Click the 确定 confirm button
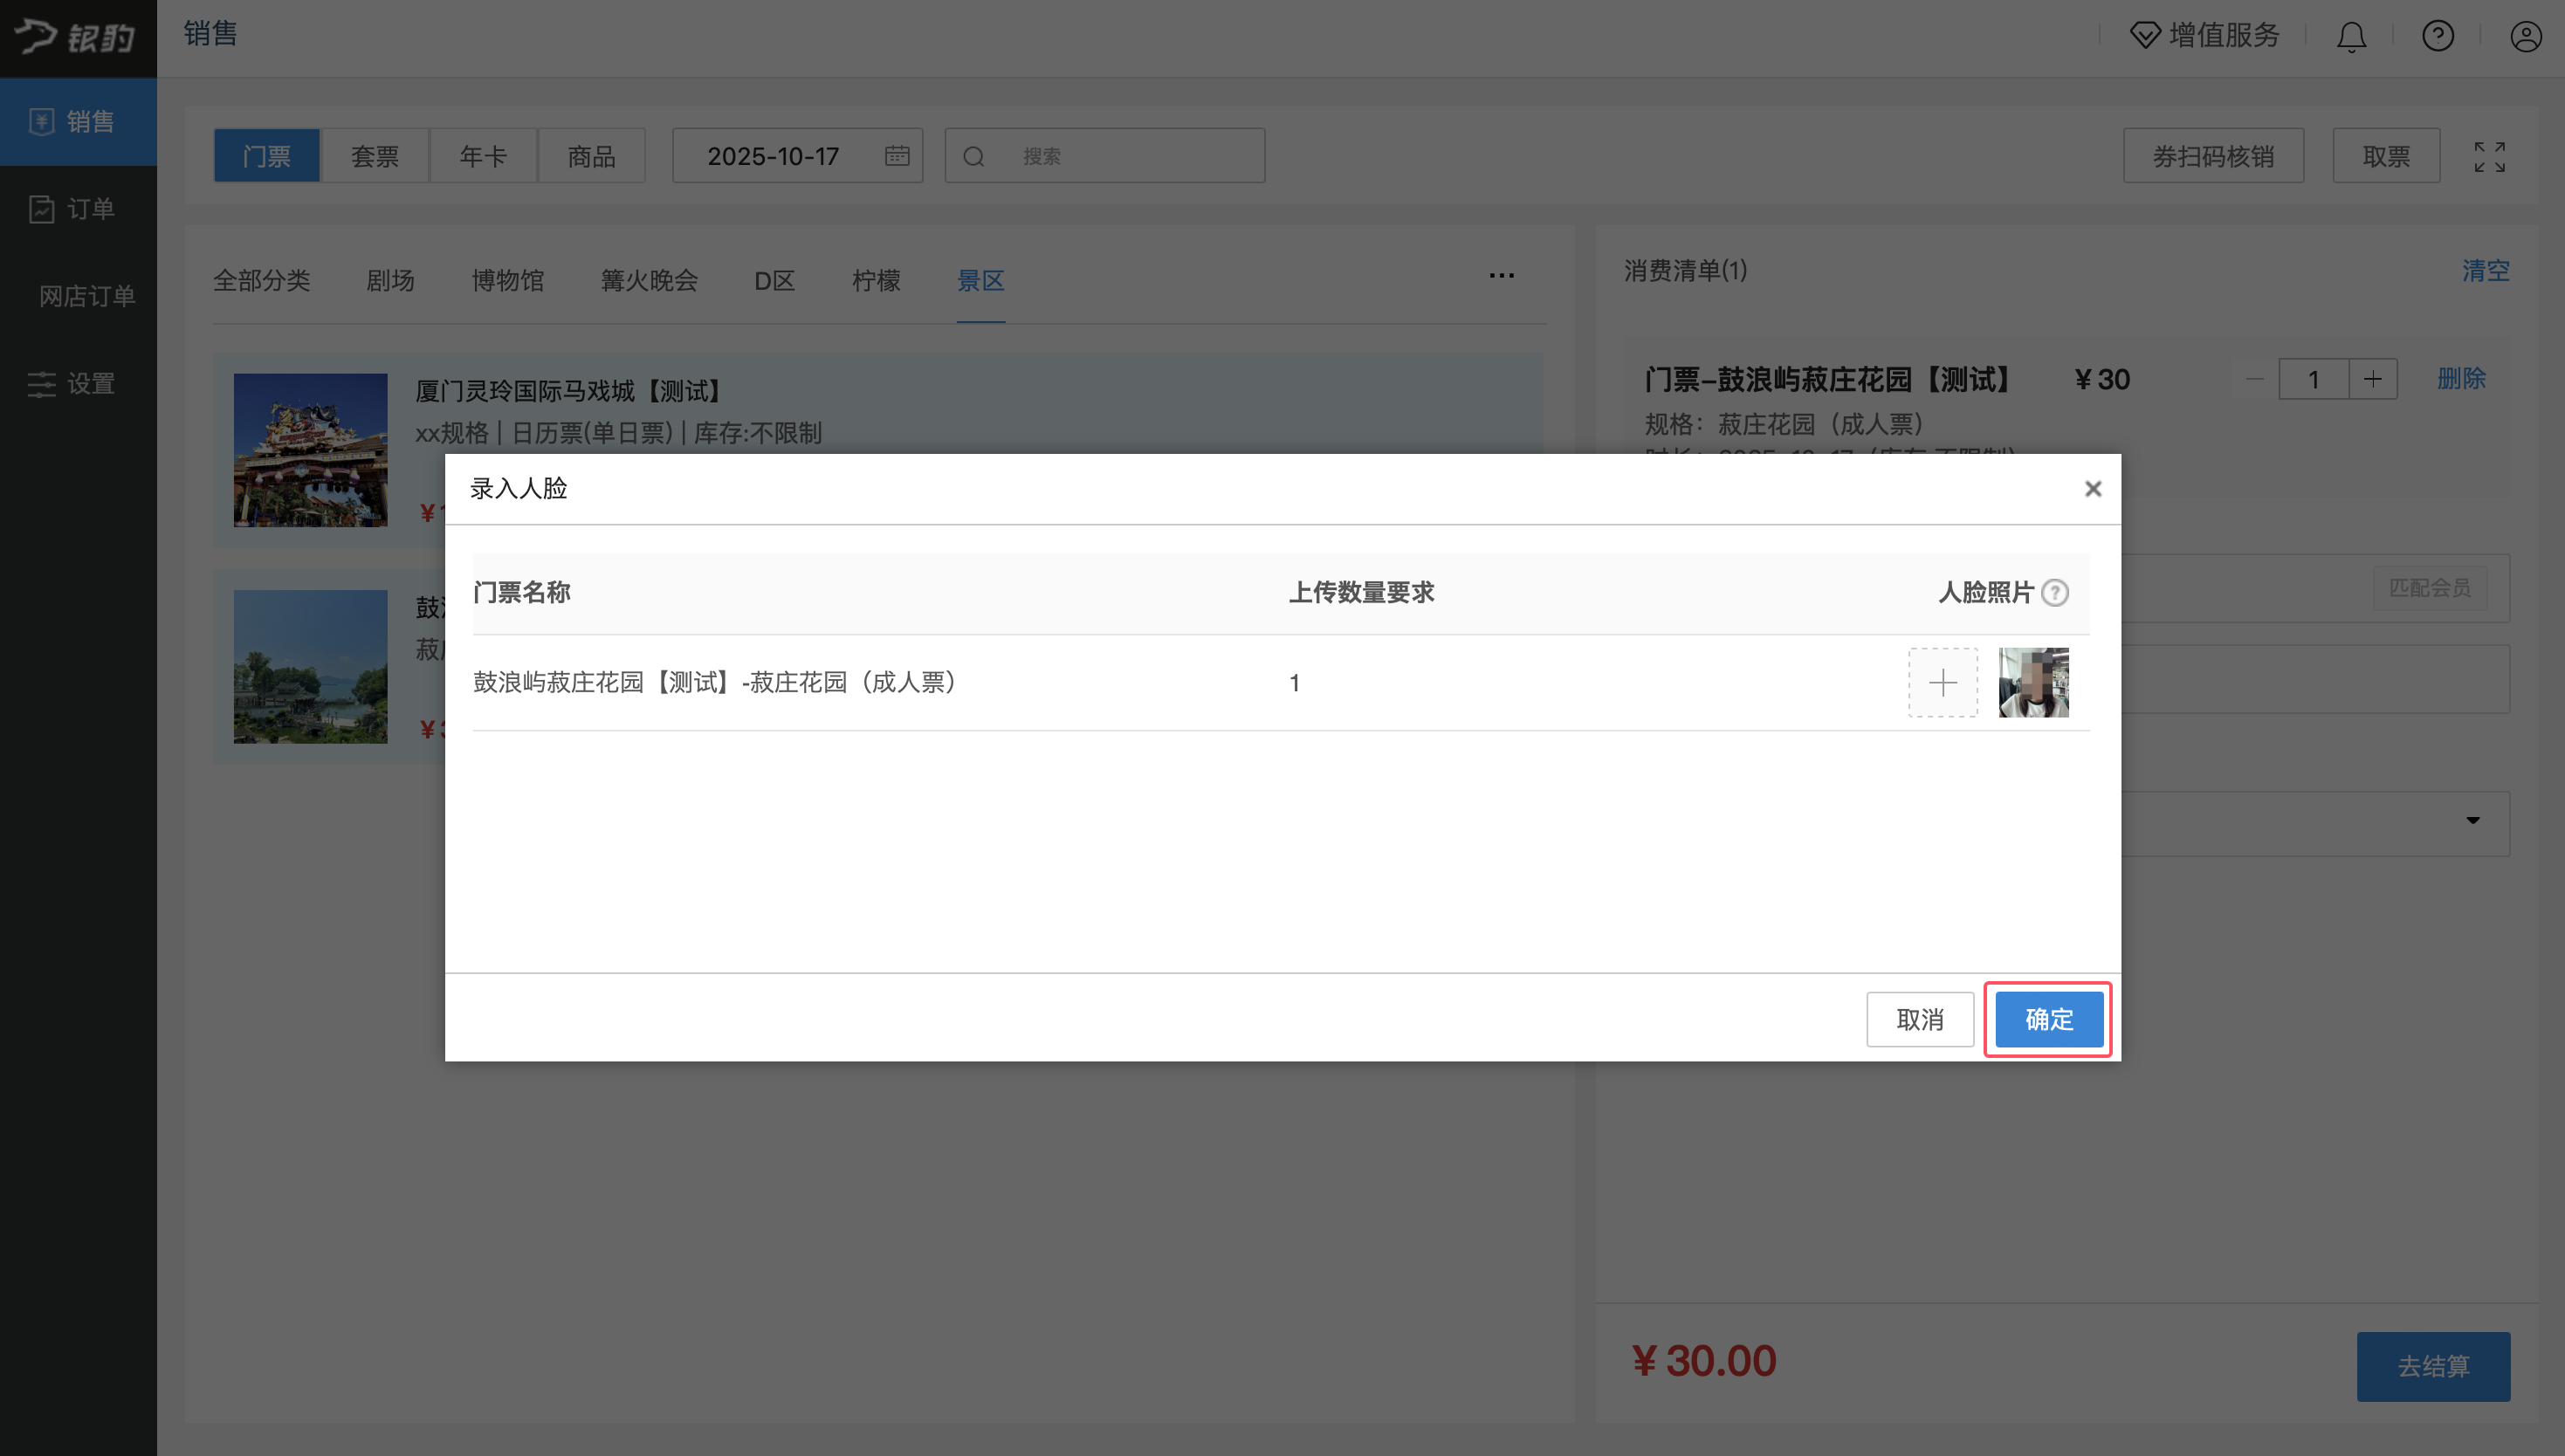Image resolution: width=2565 pixels, height=1456 pixels. click(2048, 1019)
